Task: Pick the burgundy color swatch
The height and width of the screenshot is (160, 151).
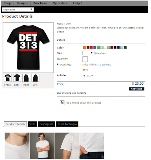Action: 112,47
